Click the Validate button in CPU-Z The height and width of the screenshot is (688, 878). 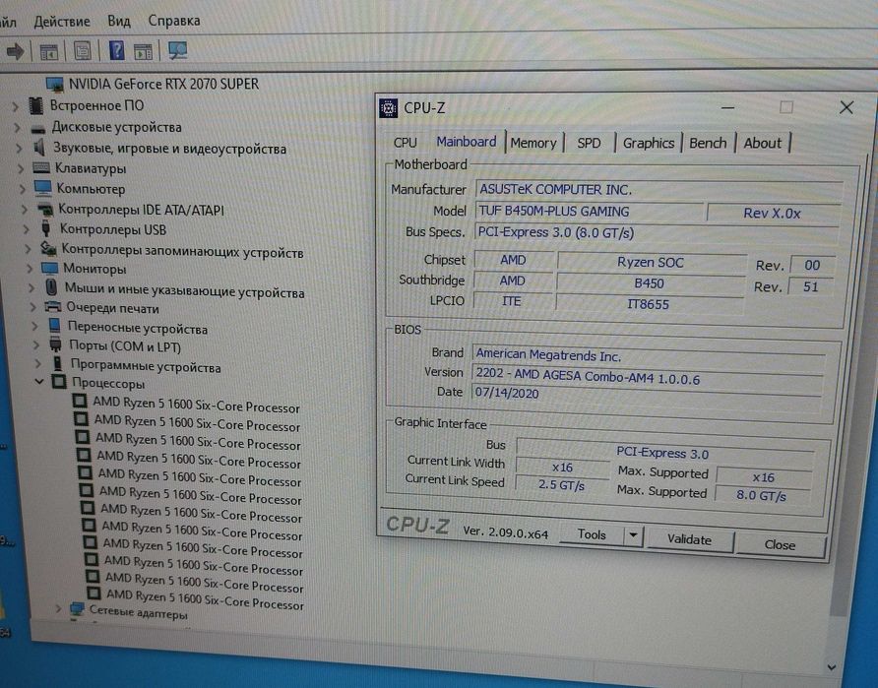click(x=689, y=539)
